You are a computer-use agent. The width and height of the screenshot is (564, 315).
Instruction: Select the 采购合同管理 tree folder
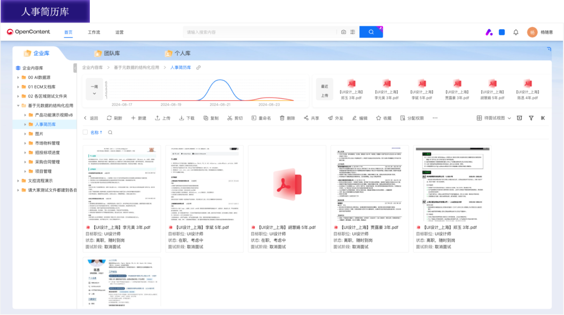point(47,162)
